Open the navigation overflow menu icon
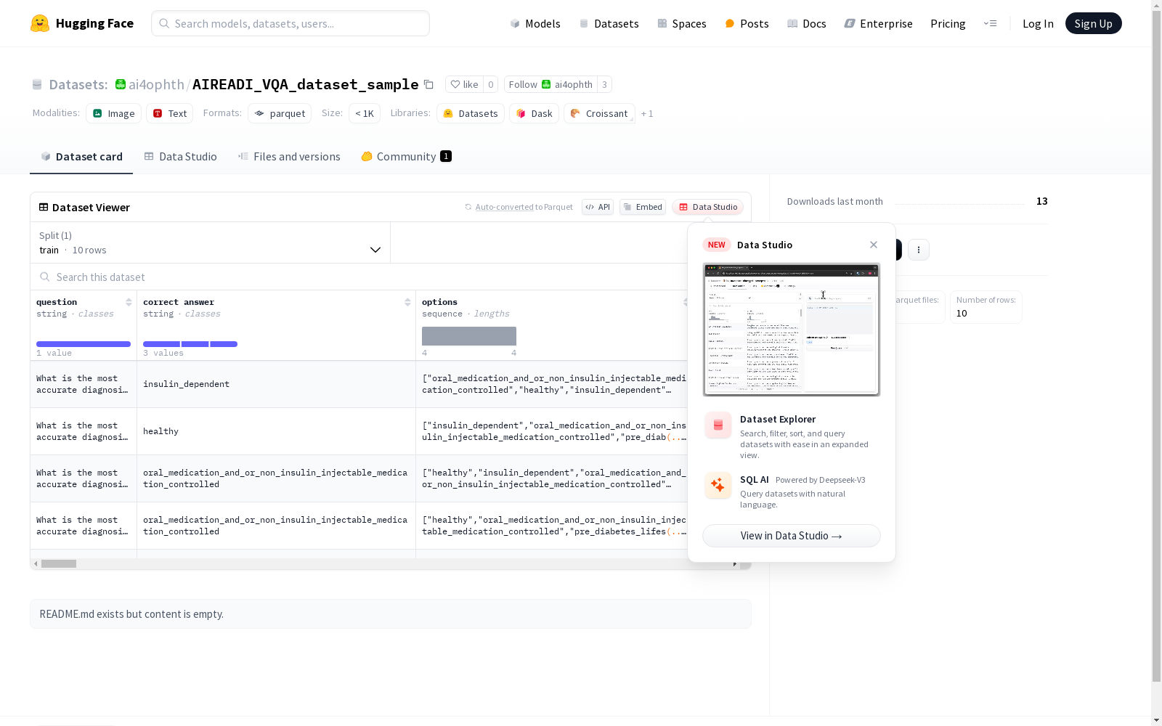This screenshot has width=1162, height=726. click(x=990, y=23)
